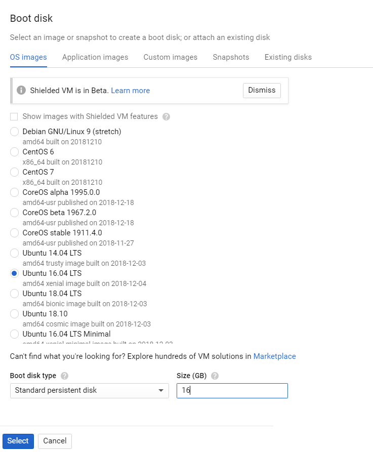Click the Select button
This screenshot has height=452, width=373.
[18, 441]
